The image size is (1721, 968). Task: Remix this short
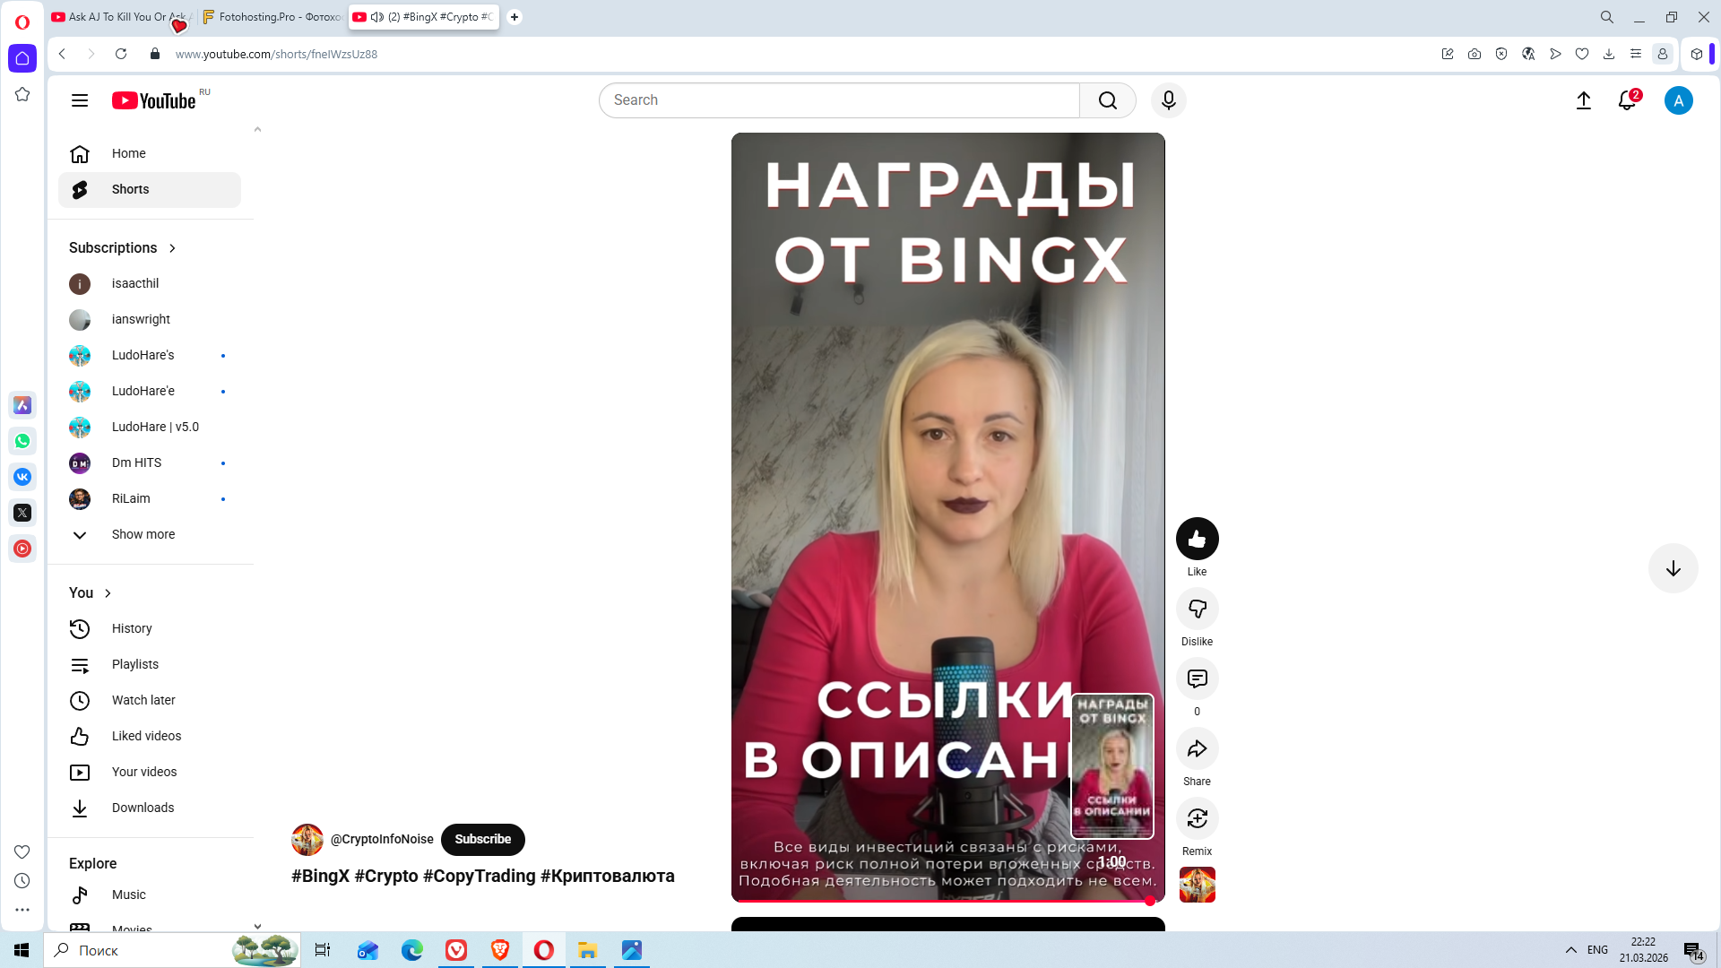1197,818
